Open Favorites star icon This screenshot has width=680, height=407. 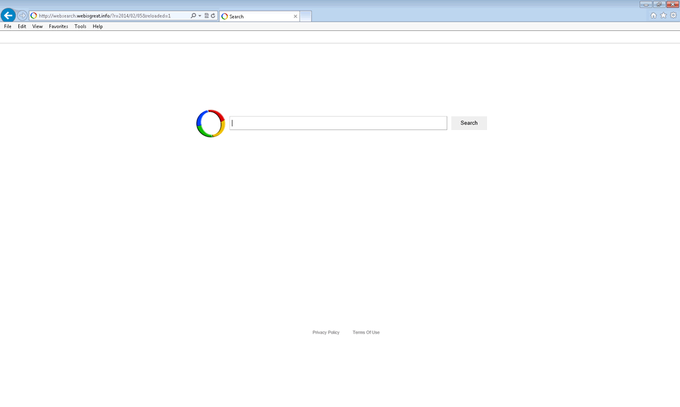pos(663,15)
